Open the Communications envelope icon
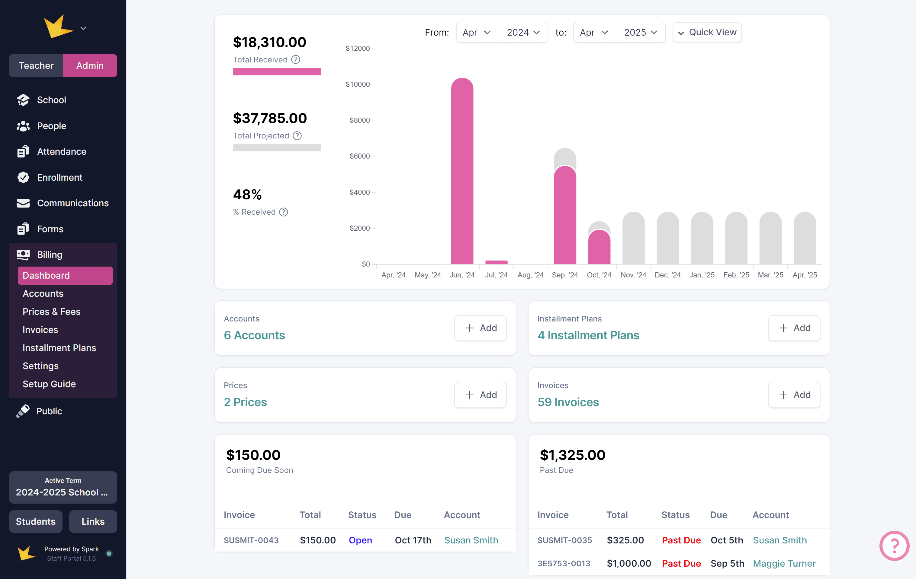Image resolution: width=916 pixels, height=579 pixels. tap(23, 203)
